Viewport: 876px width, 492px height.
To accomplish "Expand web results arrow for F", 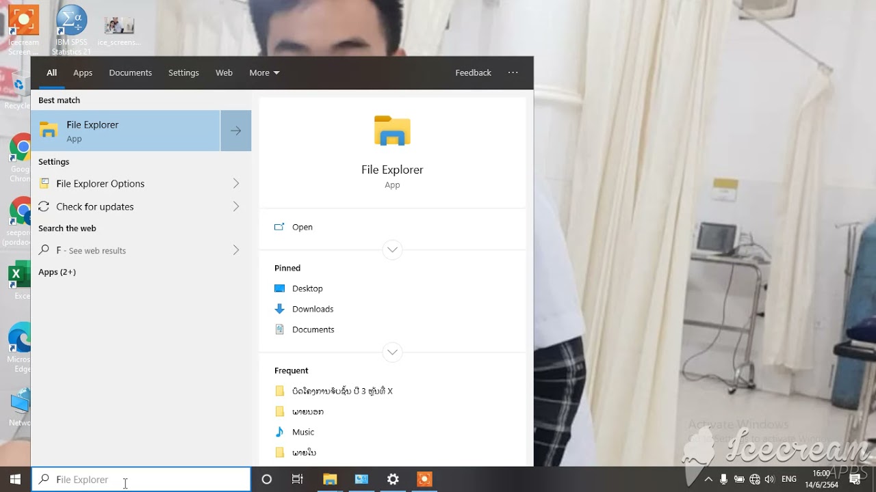I will [x=236, y=250].
